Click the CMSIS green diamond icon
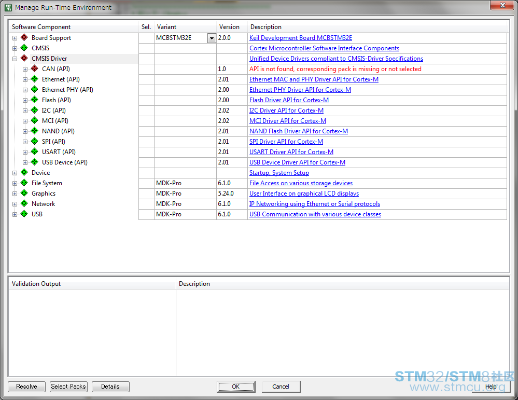The height and width of the screenshot is (400, 518). 24,48
